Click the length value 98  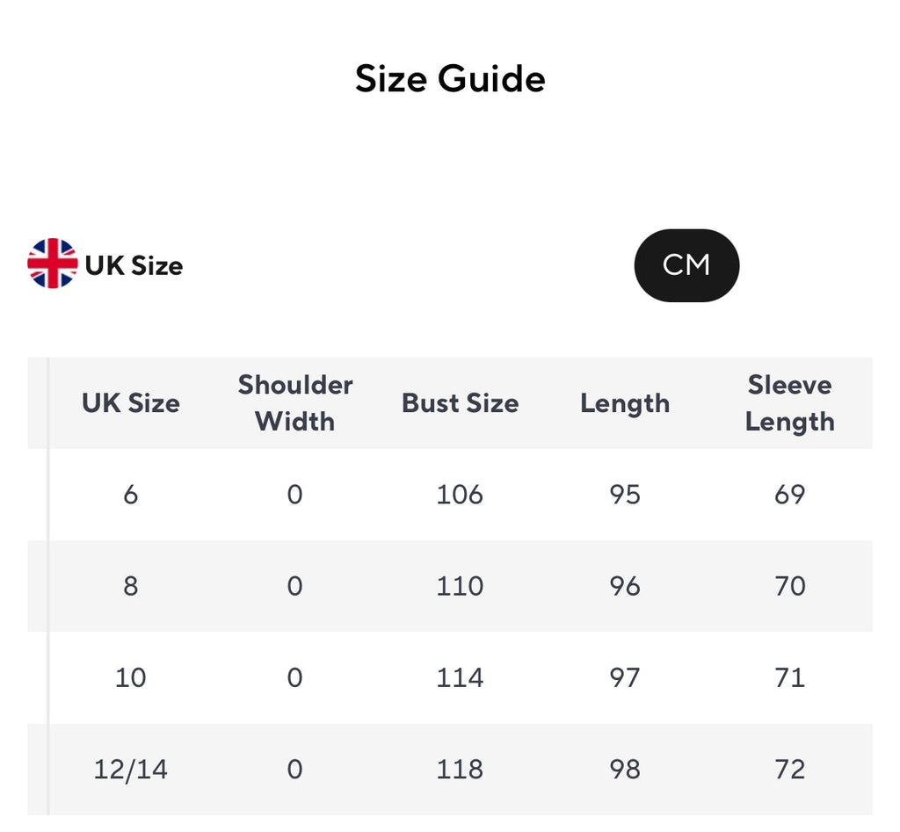click(x=625, y=770)
